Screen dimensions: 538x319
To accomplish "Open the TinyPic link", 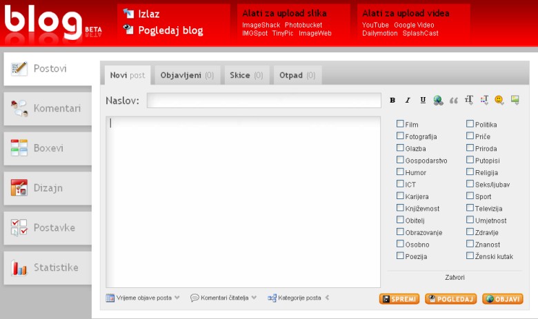I will coord(283,33).
